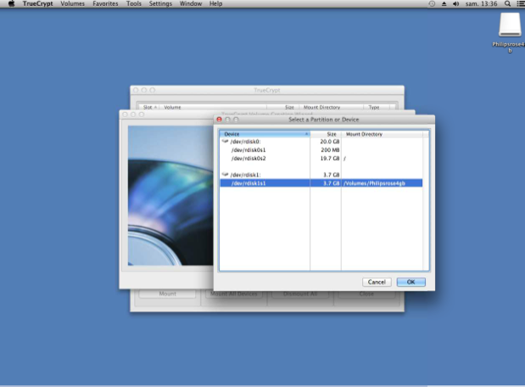This screenshot has height=387, width=525.
Task: Click the drive icon beside /dev/rdisk0:
Action: (225, 141)
